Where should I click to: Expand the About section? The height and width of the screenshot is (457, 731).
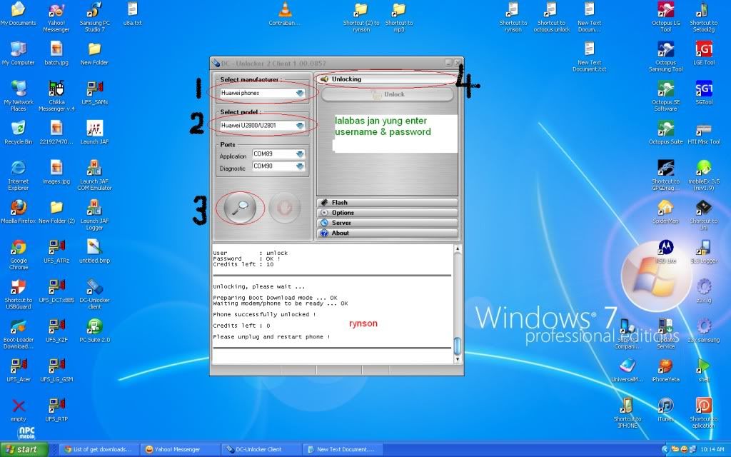coord(387,233)
